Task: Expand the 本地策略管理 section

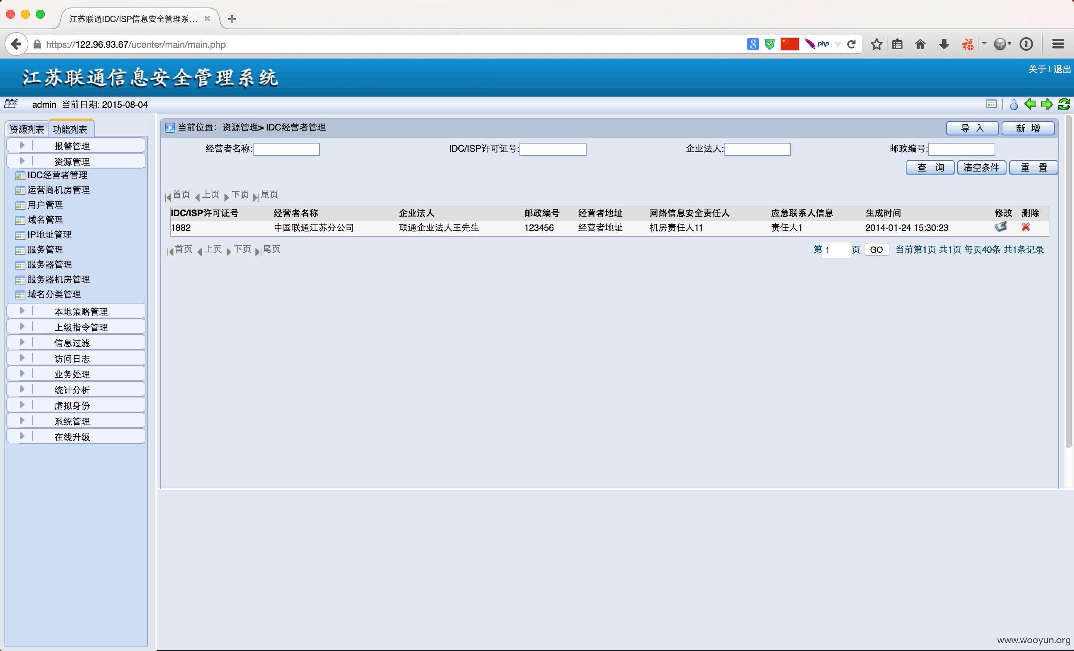Action: 76,311
